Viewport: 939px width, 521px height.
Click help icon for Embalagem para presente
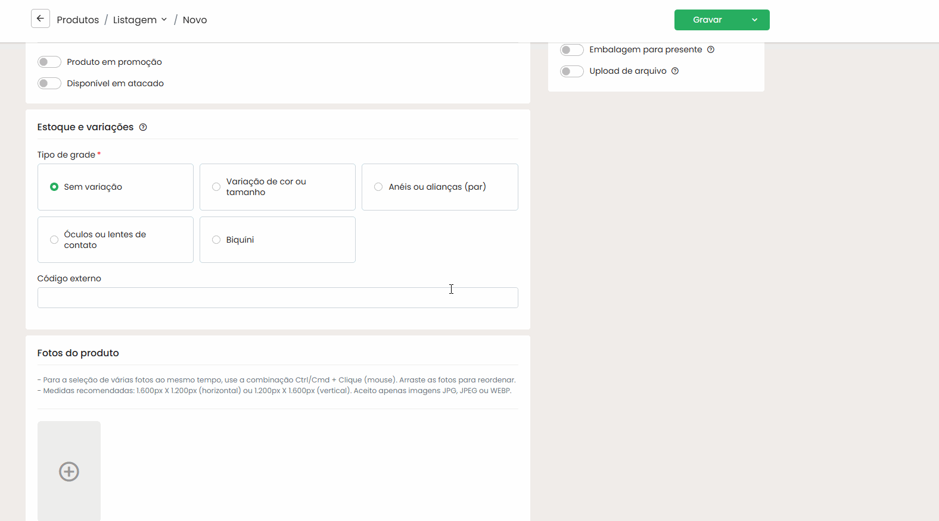711,50
